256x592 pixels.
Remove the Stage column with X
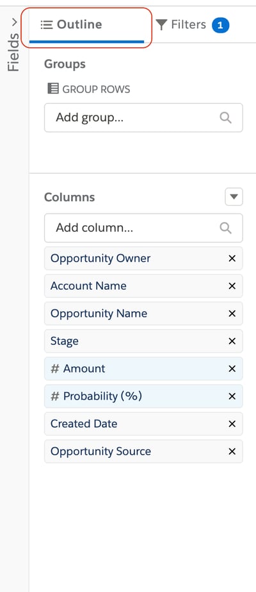pyautogui.click(x=232, y=341)
